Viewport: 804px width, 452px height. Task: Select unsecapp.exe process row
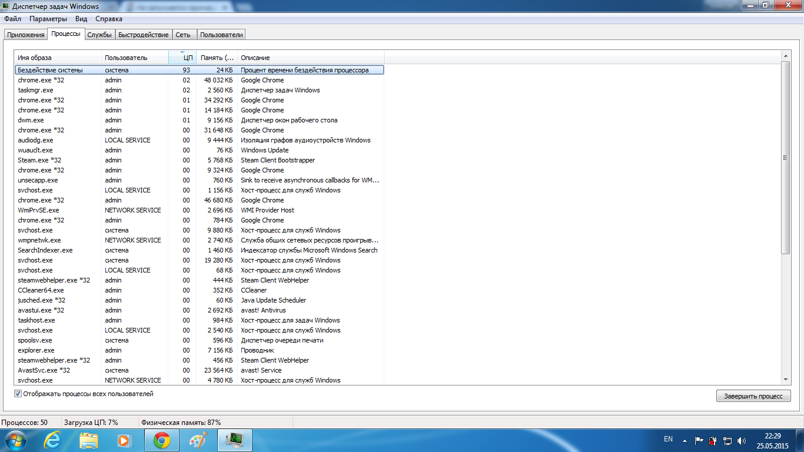[199, 180]
